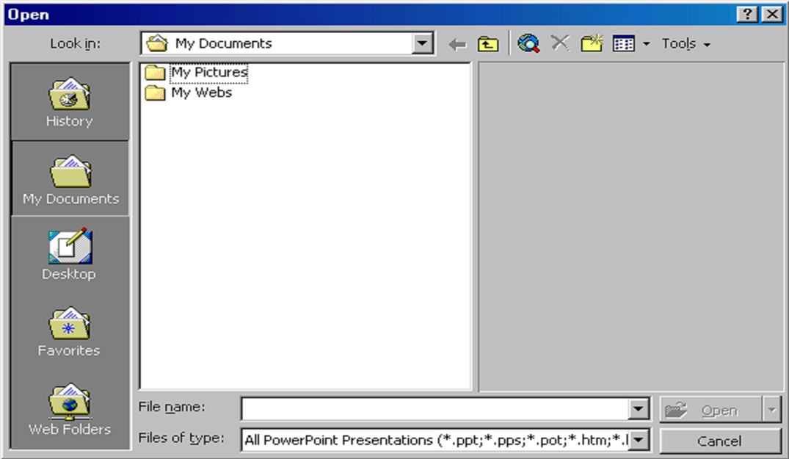The image size is (789, 459).
Task: Select the My Webs folder
Action: (x=201, y=93)
